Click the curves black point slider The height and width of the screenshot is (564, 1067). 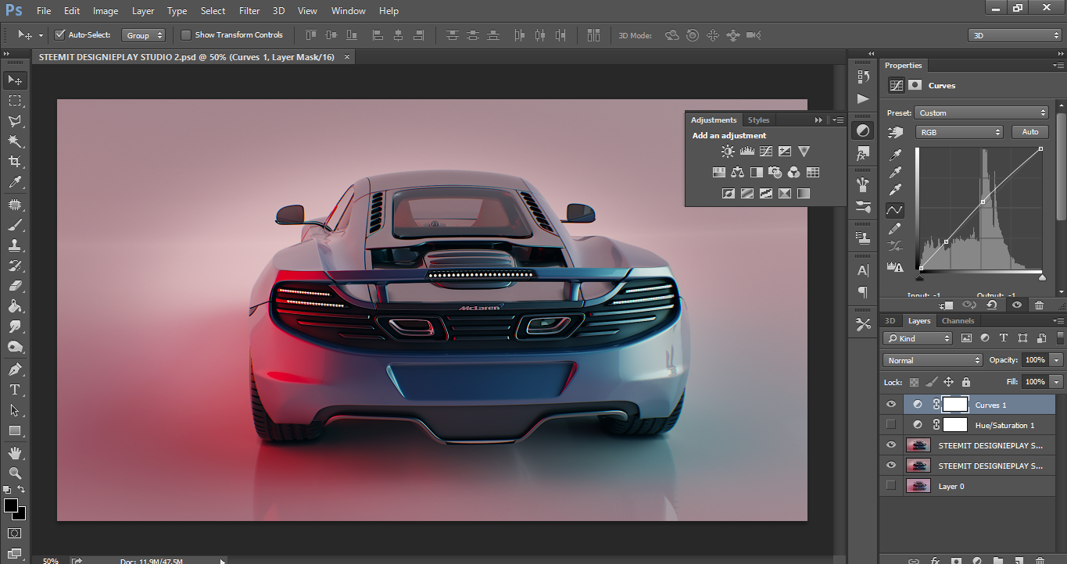coord(919,277)
